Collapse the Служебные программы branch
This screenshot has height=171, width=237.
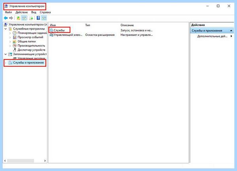coord(6,29)
